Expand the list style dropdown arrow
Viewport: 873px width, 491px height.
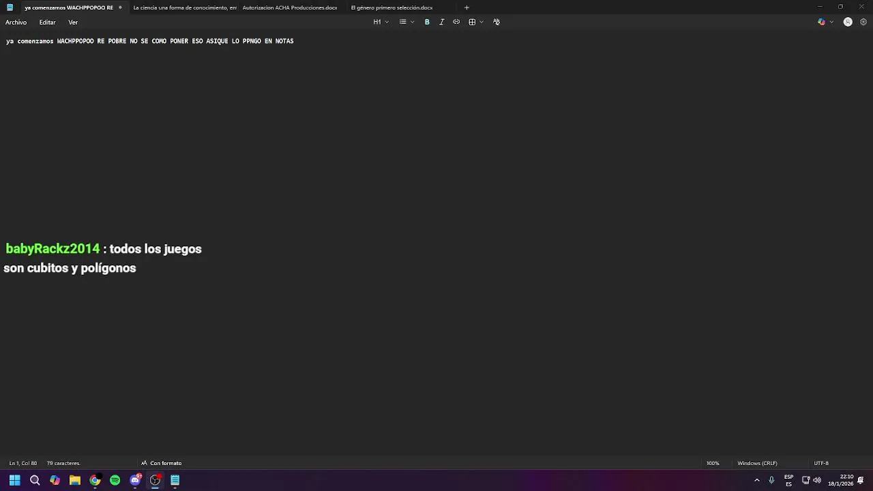point(412,22)
